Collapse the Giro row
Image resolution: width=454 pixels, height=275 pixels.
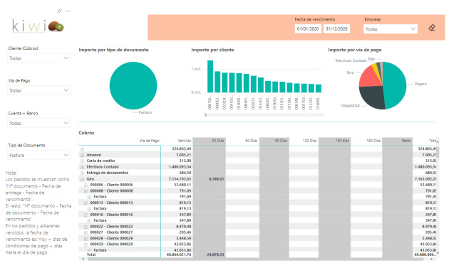pos(82,179)
